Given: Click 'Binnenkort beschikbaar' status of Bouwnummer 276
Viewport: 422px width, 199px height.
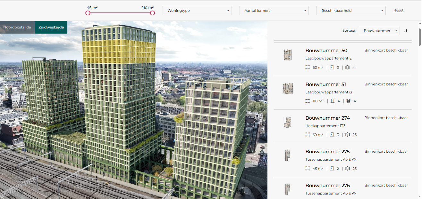Looking at the screenshot, I should pyautogui.click(x=386, y=186).
